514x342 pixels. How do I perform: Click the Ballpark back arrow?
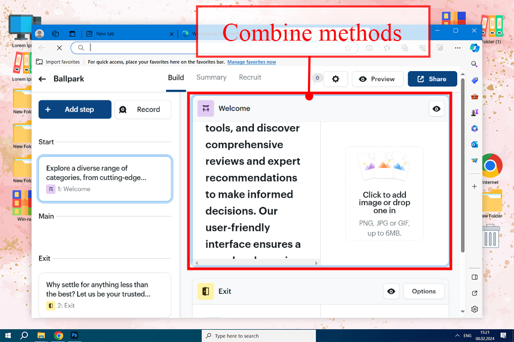pyautogui.click(x=42, y=79)
